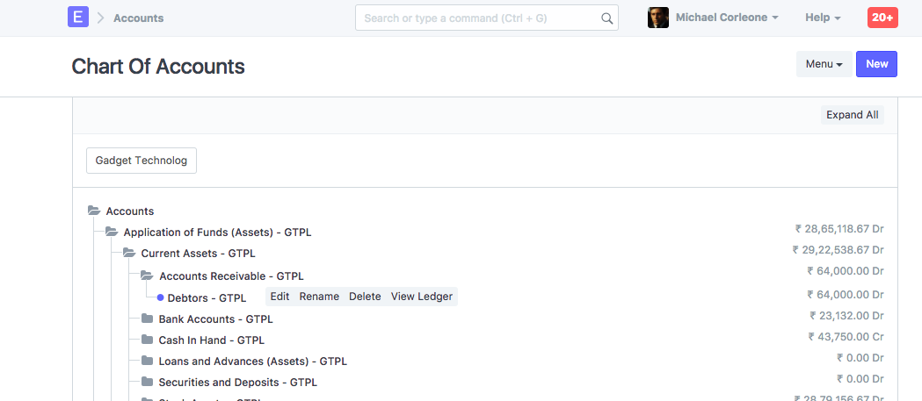Collapse Accounts Receivable folder icon
Image resolution: width=922 pixels, height=401 pixels.
(147, 276)
